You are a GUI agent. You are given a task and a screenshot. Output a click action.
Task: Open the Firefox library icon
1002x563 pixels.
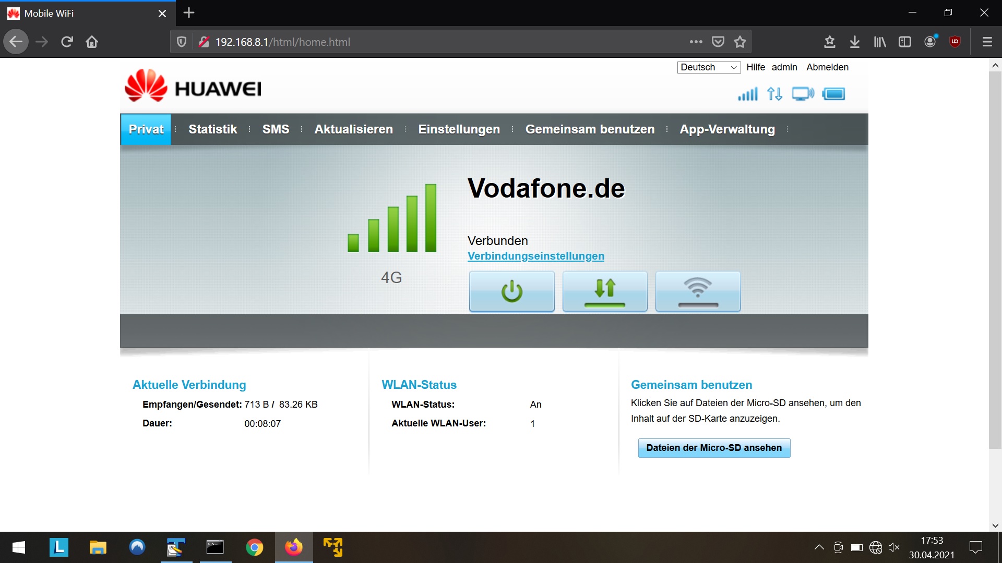880,42
